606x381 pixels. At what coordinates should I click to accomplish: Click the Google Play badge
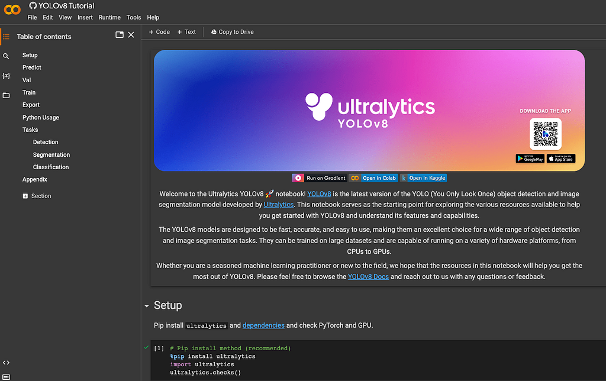click(530, 159)
